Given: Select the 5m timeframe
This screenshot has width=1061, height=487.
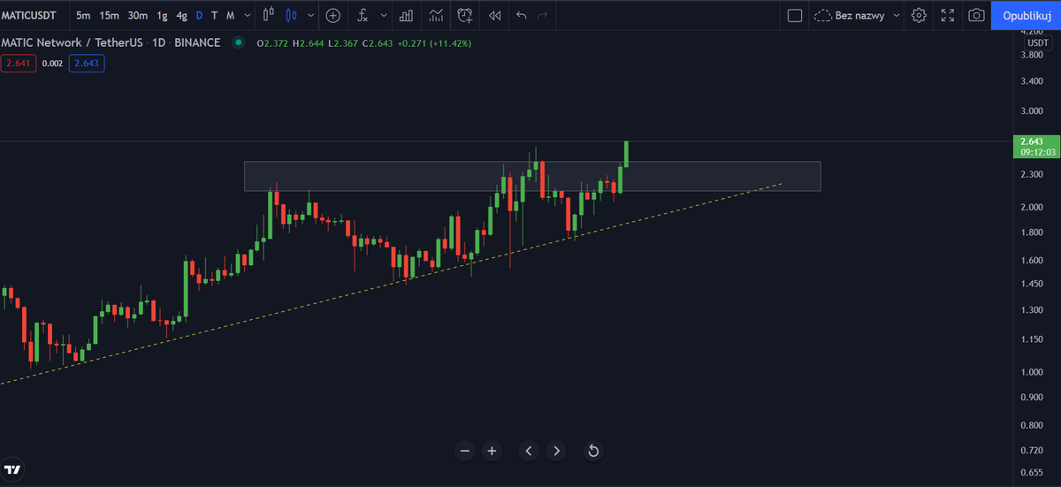Looking at the screenshot, I should pyautogui.click(x=83, y=15).
